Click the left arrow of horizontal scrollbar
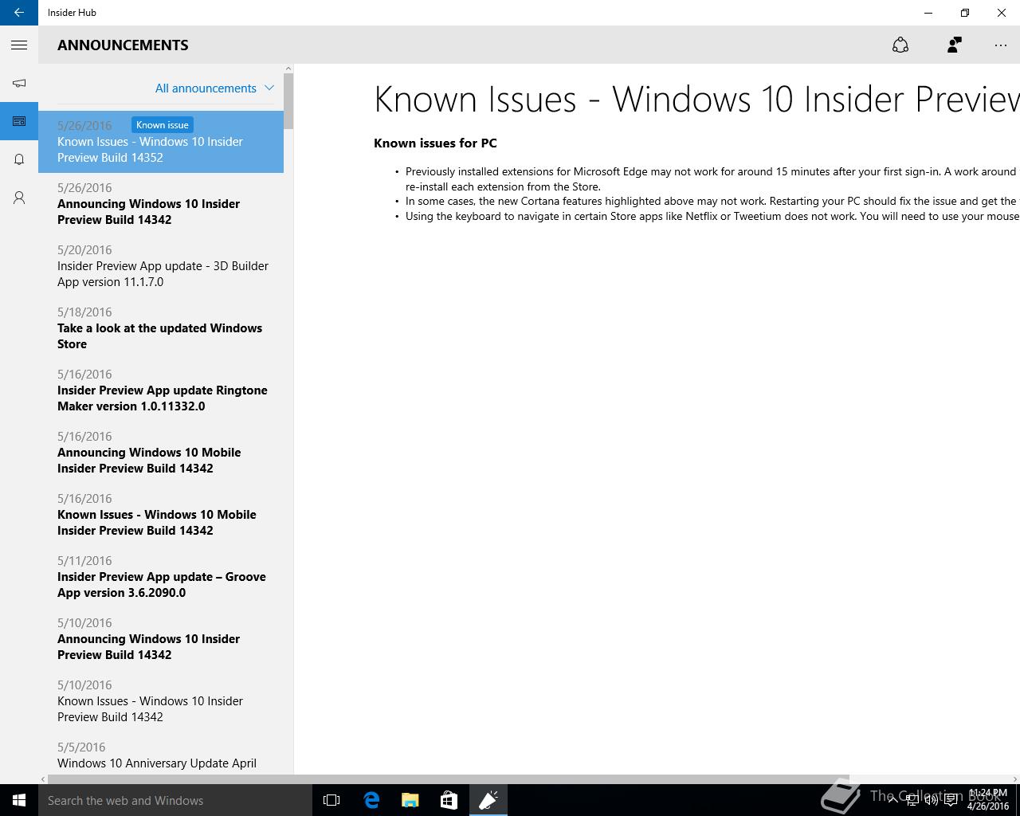Screen dimensions: 1020x816 coord(43,779)
